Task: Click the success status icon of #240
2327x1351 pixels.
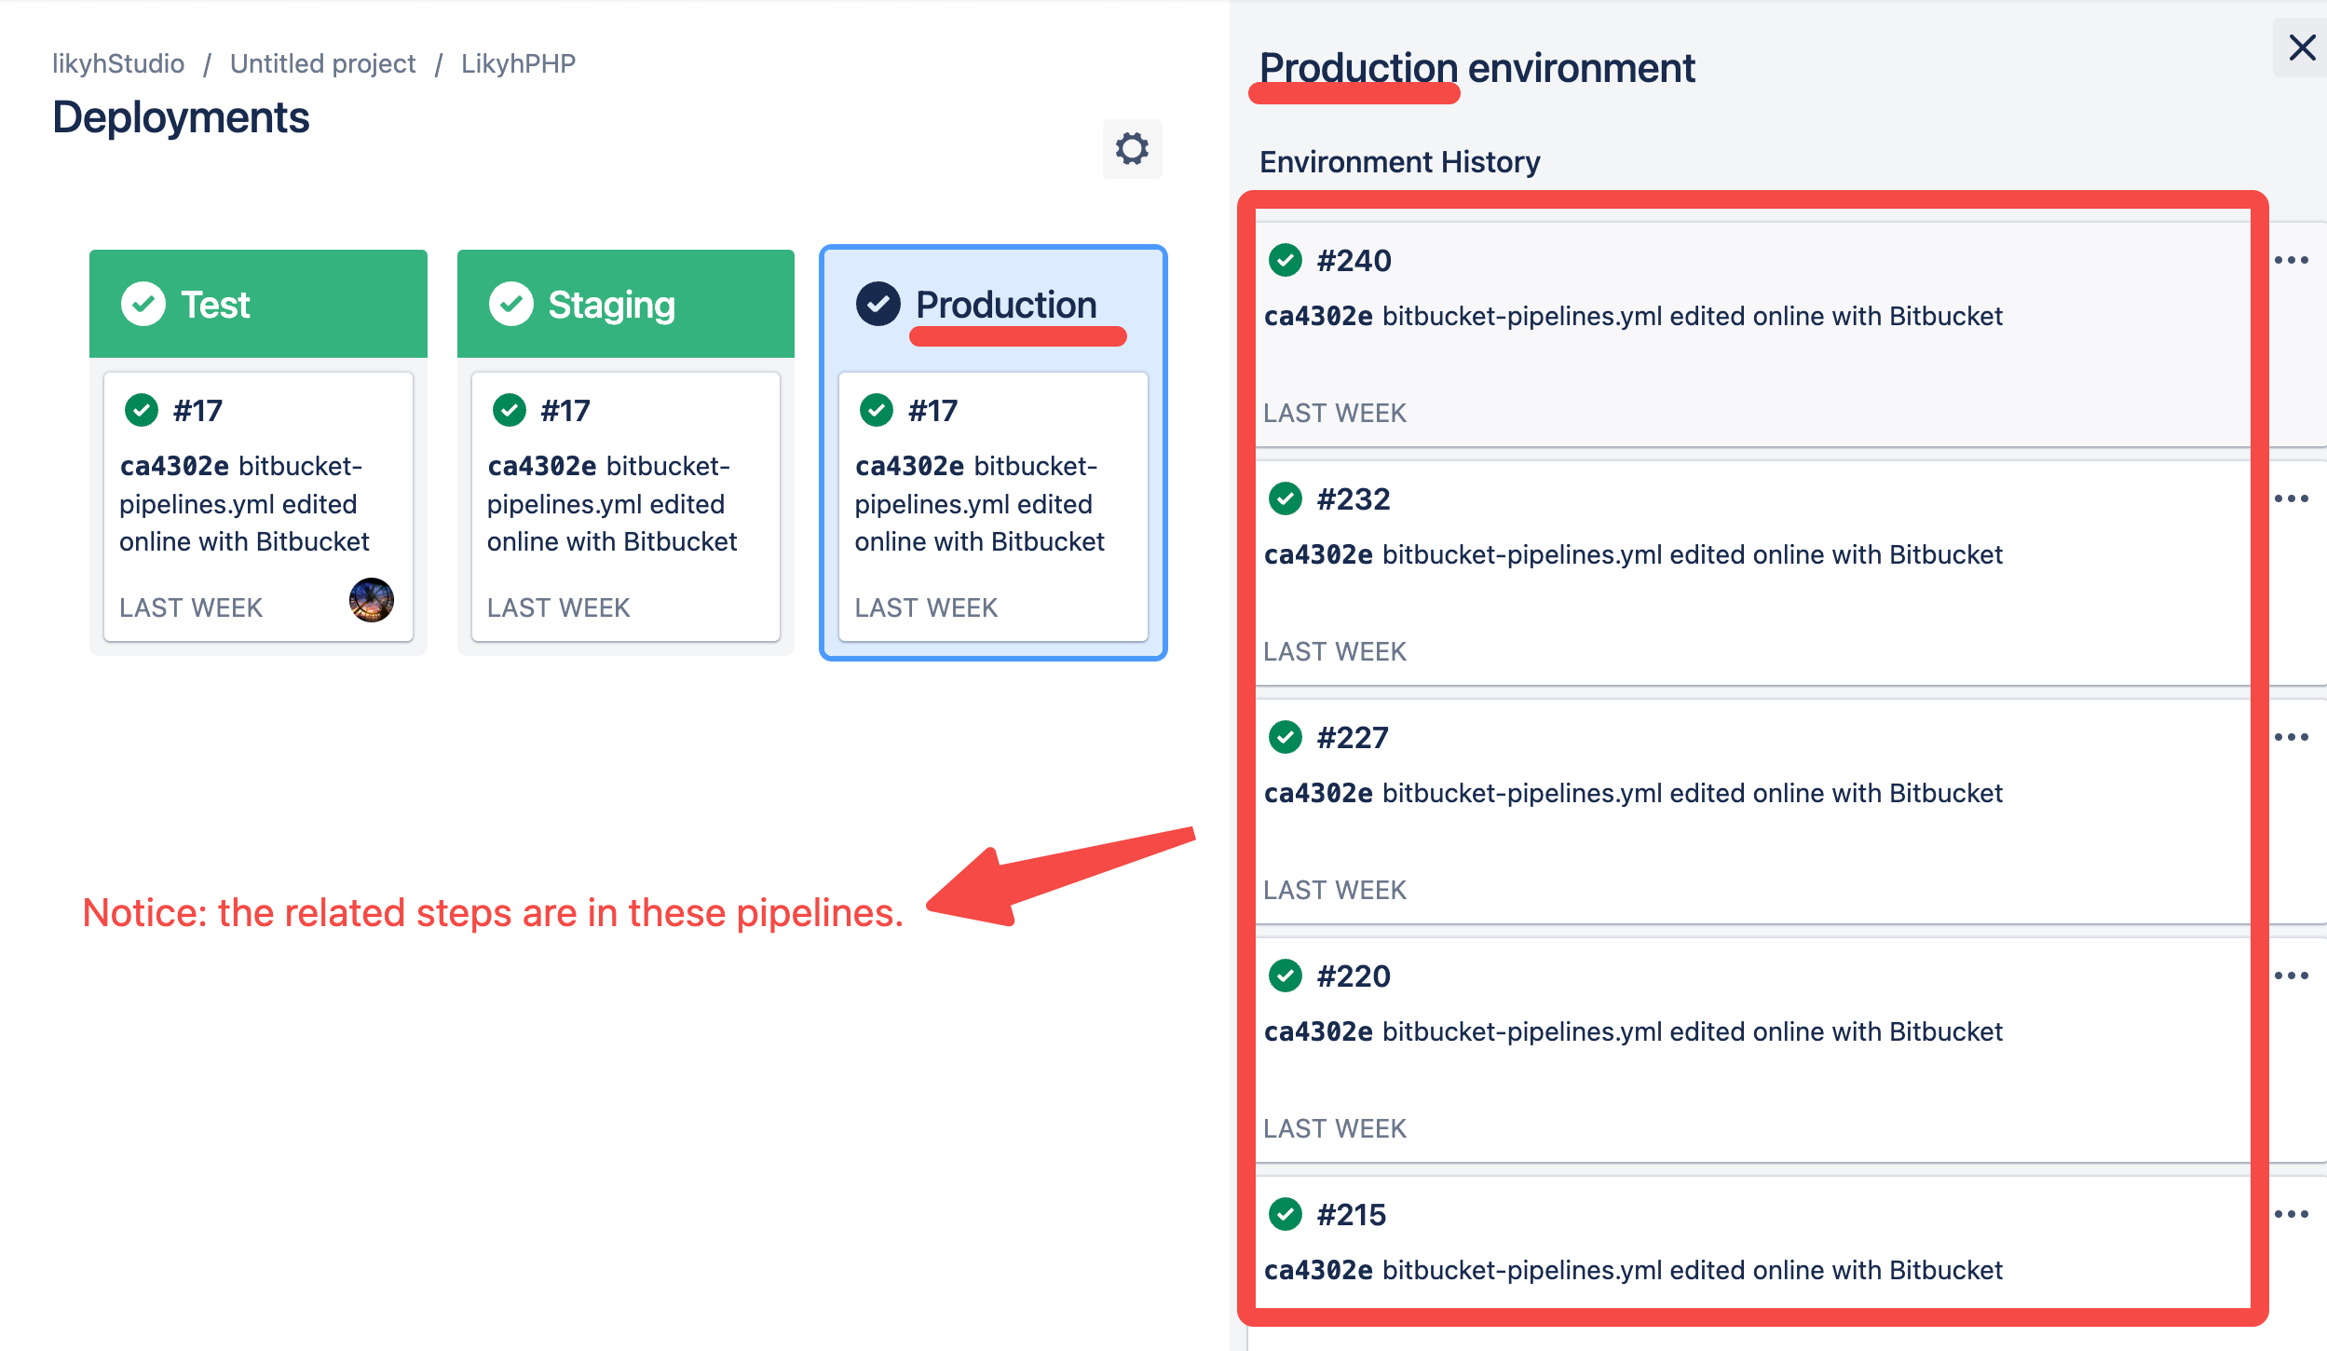Action: click(1286, 260)
